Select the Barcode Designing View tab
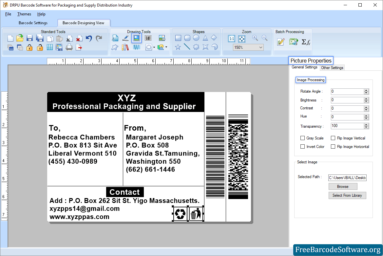The image size is (383, 256). pyautogui.click(x=84, y=23)
